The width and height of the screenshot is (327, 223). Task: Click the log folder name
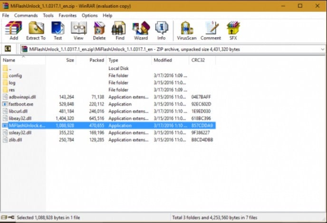coord(12,83)
